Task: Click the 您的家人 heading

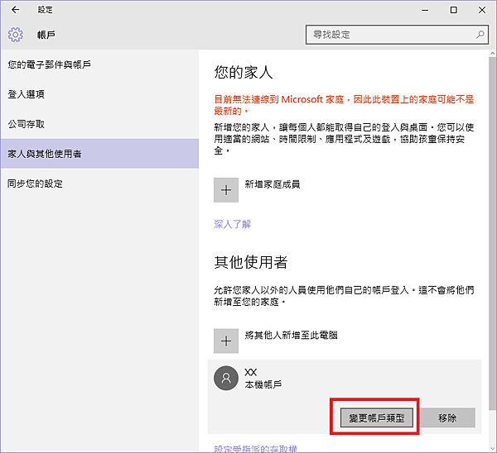Action: click(243, 72)
